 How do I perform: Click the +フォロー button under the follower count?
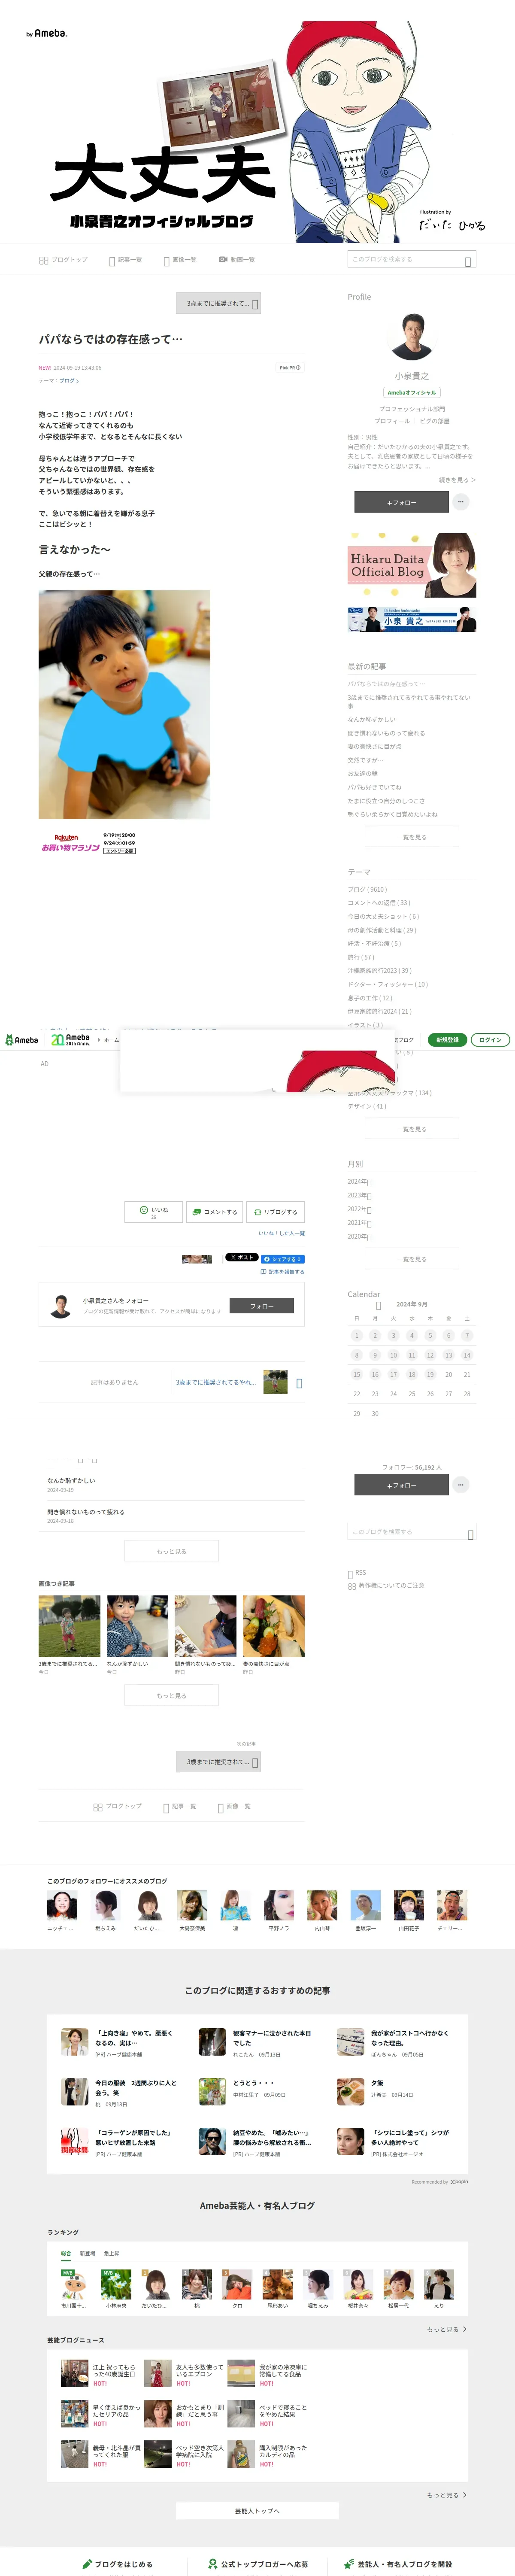(x=401, y=1486)
